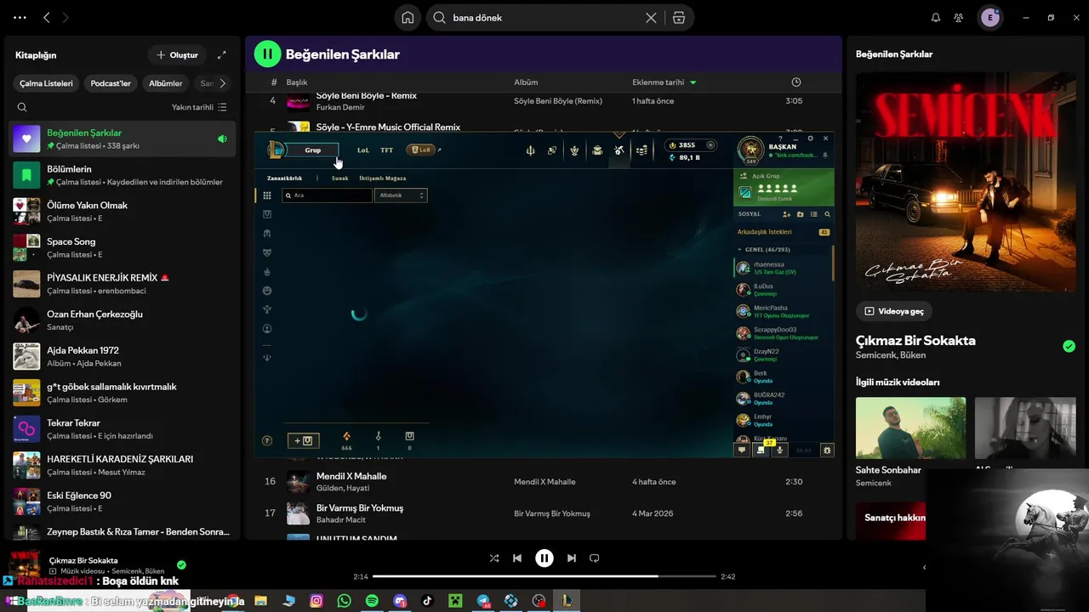Switch to LoL tab in League client
1089x612 pixels.
click(x=363, y=150)
